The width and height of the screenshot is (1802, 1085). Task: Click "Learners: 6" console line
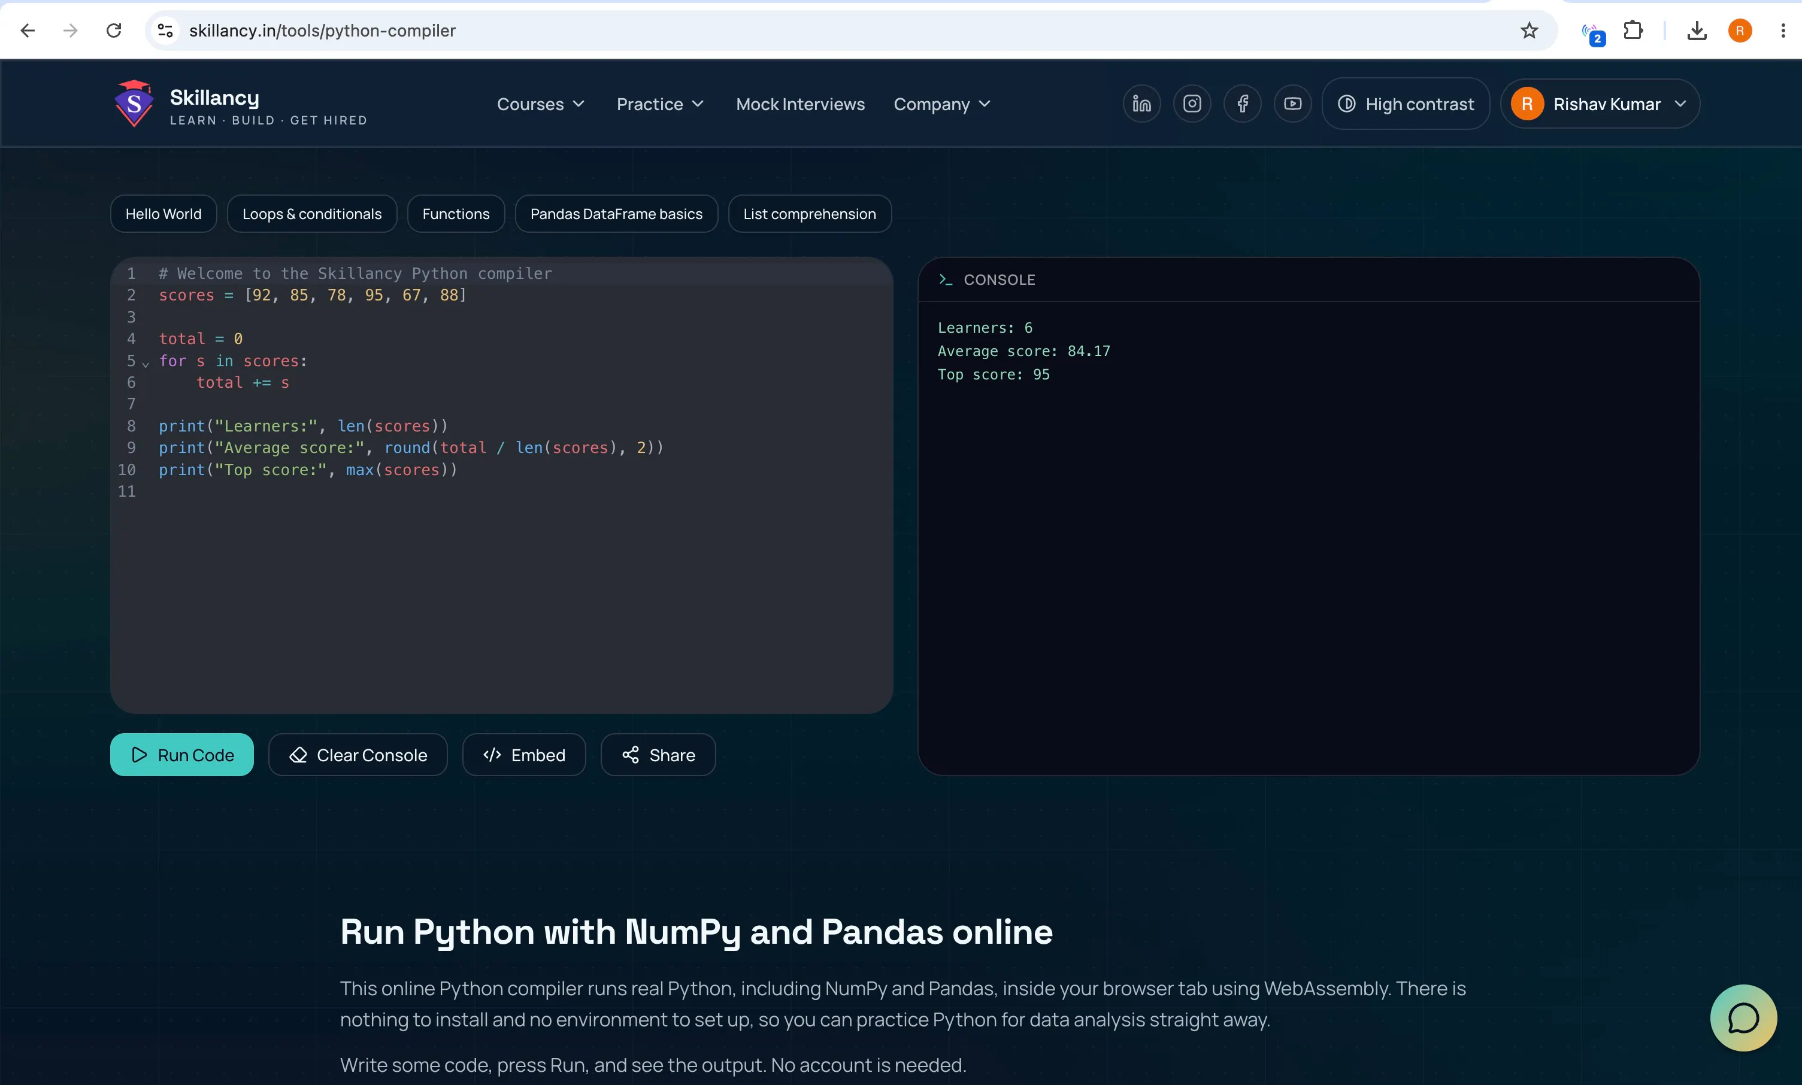(x=985, y=328)
